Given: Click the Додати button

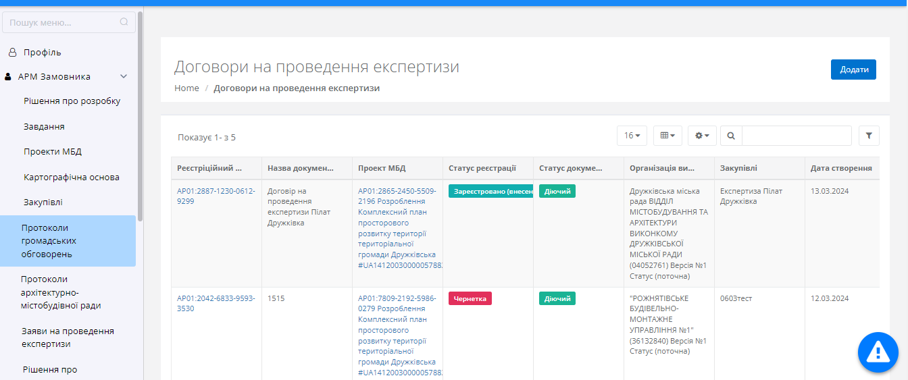Looking at the screenshot, I should click(853, 70).
